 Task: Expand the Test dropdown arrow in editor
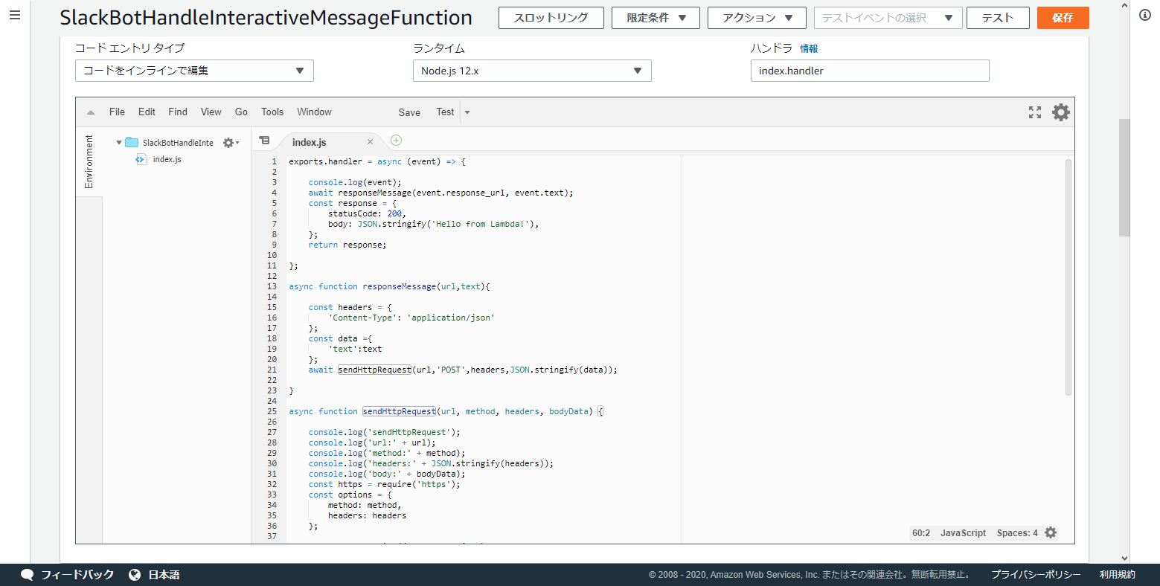pos(467,112)
